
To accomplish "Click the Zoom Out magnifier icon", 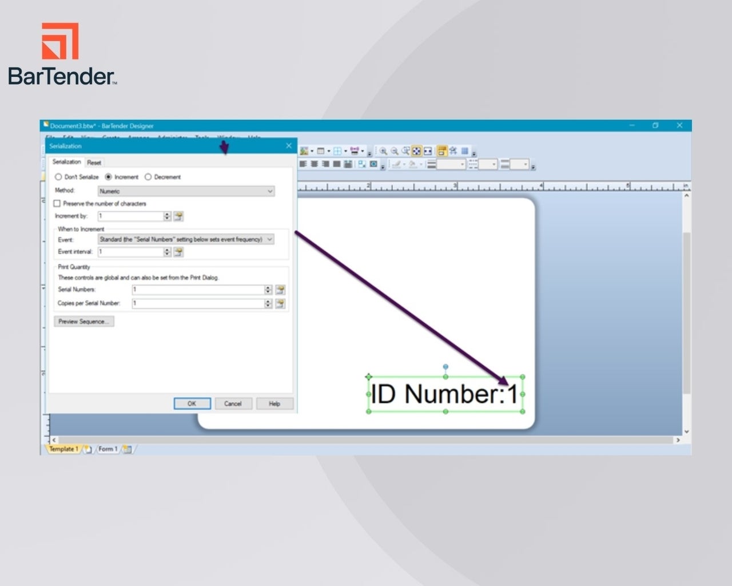I will click(394, 151).
